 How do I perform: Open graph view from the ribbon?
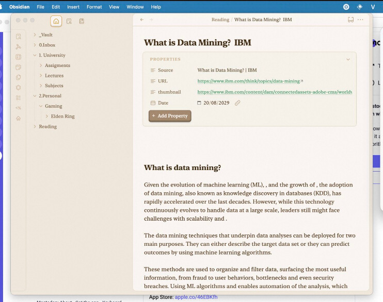pyautogui.click(x=19, y=46)
